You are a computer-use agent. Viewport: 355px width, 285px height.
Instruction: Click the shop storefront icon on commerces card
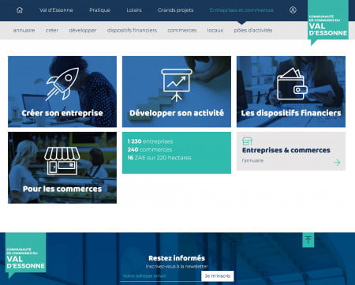pos(62,160)
